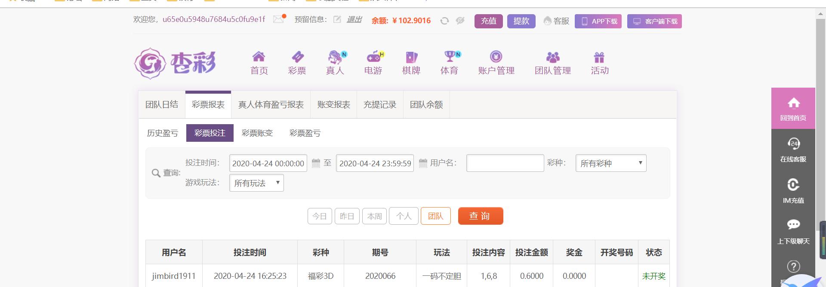The width and height of the screenshot is (826, 287).
Task: Select the 个人 personal filter
Action: coord(404,216)
